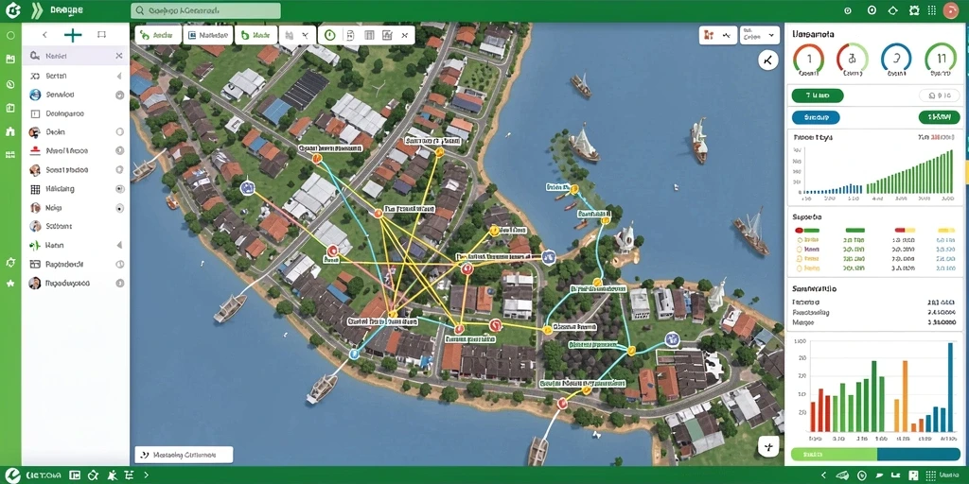Click the zigzag line icon at map top-right
The height and width of the screenshot is (484, 969).
click(x=727, y=35)
